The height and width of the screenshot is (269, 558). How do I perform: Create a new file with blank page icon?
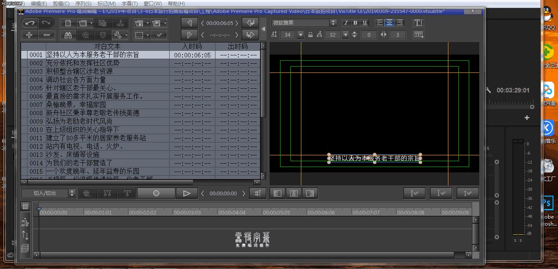pos(68,23)
